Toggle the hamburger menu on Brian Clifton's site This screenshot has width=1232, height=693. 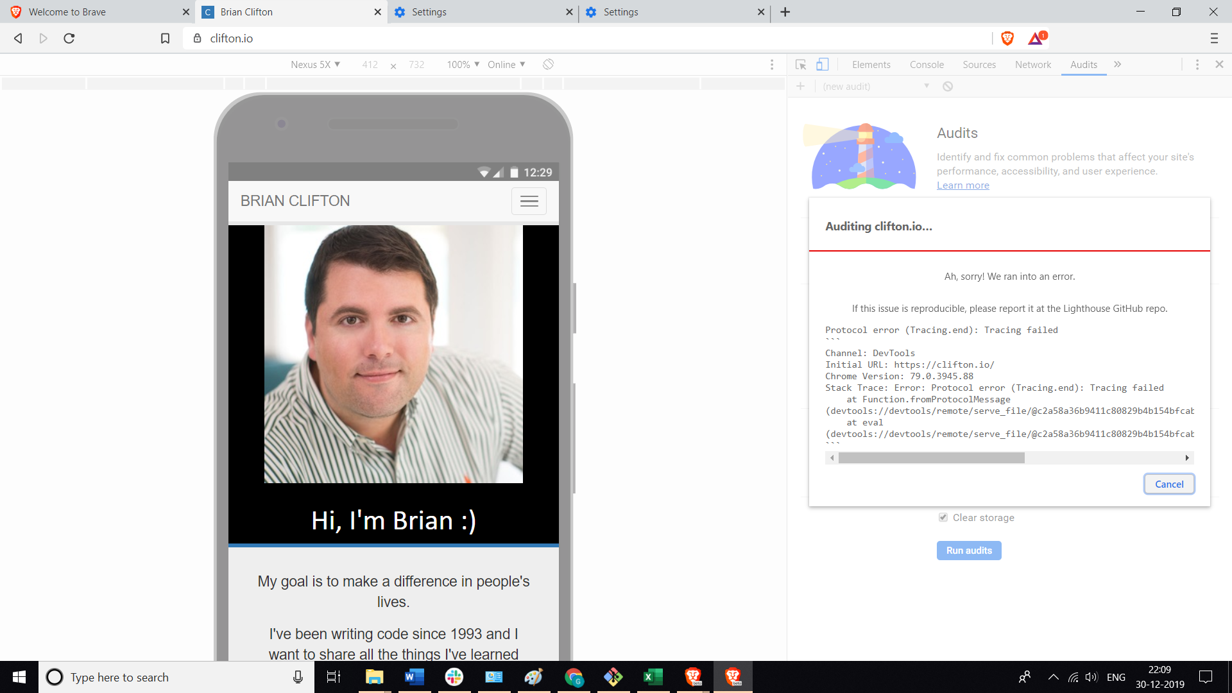tap(529, 201)
